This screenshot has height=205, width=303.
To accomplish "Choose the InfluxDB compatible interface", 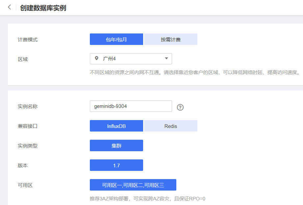I will click(116, 126).
